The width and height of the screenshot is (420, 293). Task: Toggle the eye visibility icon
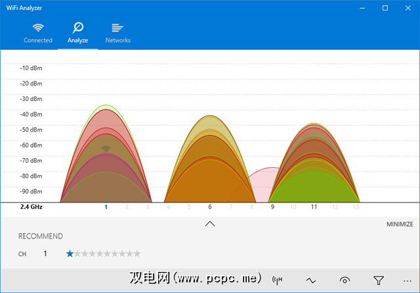coord(345,281)
